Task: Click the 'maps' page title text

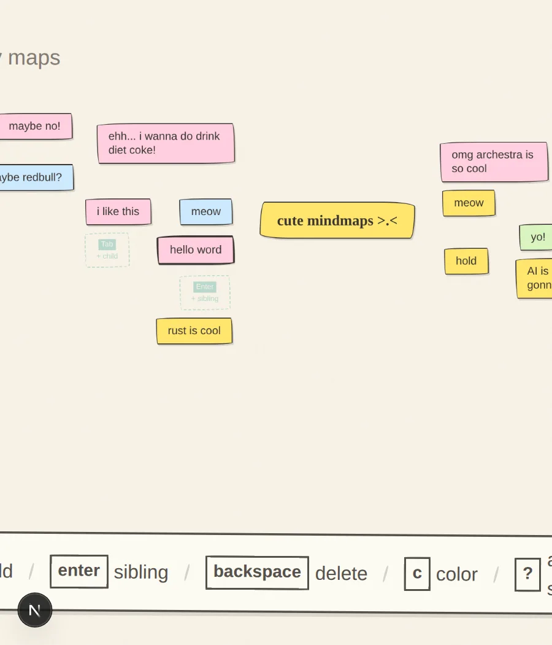Action: tap(34, 58)
